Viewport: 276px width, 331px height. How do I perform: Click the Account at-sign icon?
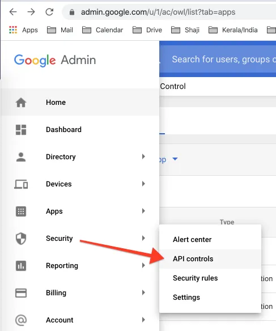click(21, 320)
